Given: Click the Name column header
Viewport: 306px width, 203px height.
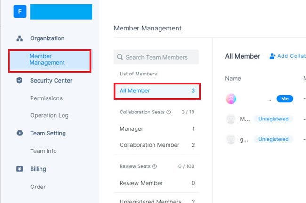Looking at the screenshot, I should (233, 78).
